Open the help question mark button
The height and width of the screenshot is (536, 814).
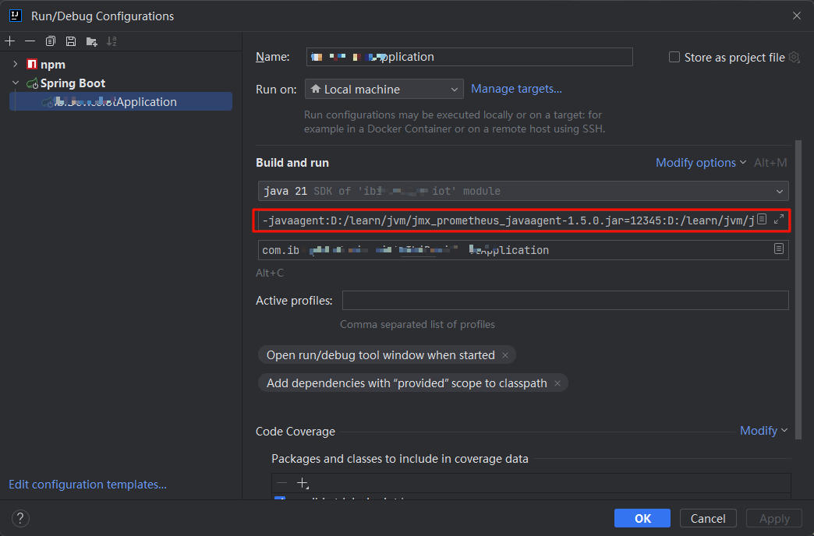click(x=20, y=518)
